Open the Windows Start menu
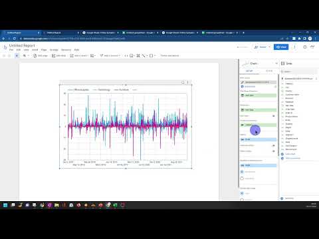 click(x=5, y=205)
